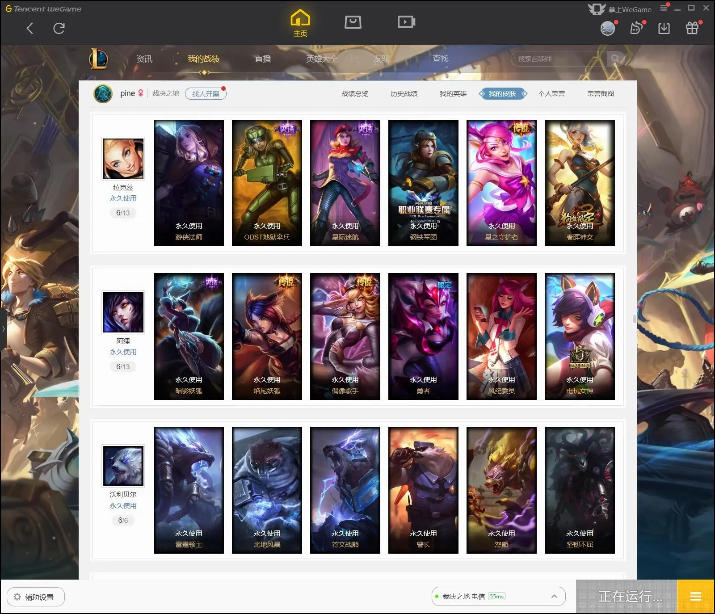Click the 沃利贝尔 champion portrait
This screenshot has height=614, width=715.
click(x=123, y=466)
